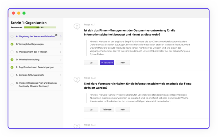Click the yellow minimize window button
This screenshot has width=218, height=137.
point(19,13)
